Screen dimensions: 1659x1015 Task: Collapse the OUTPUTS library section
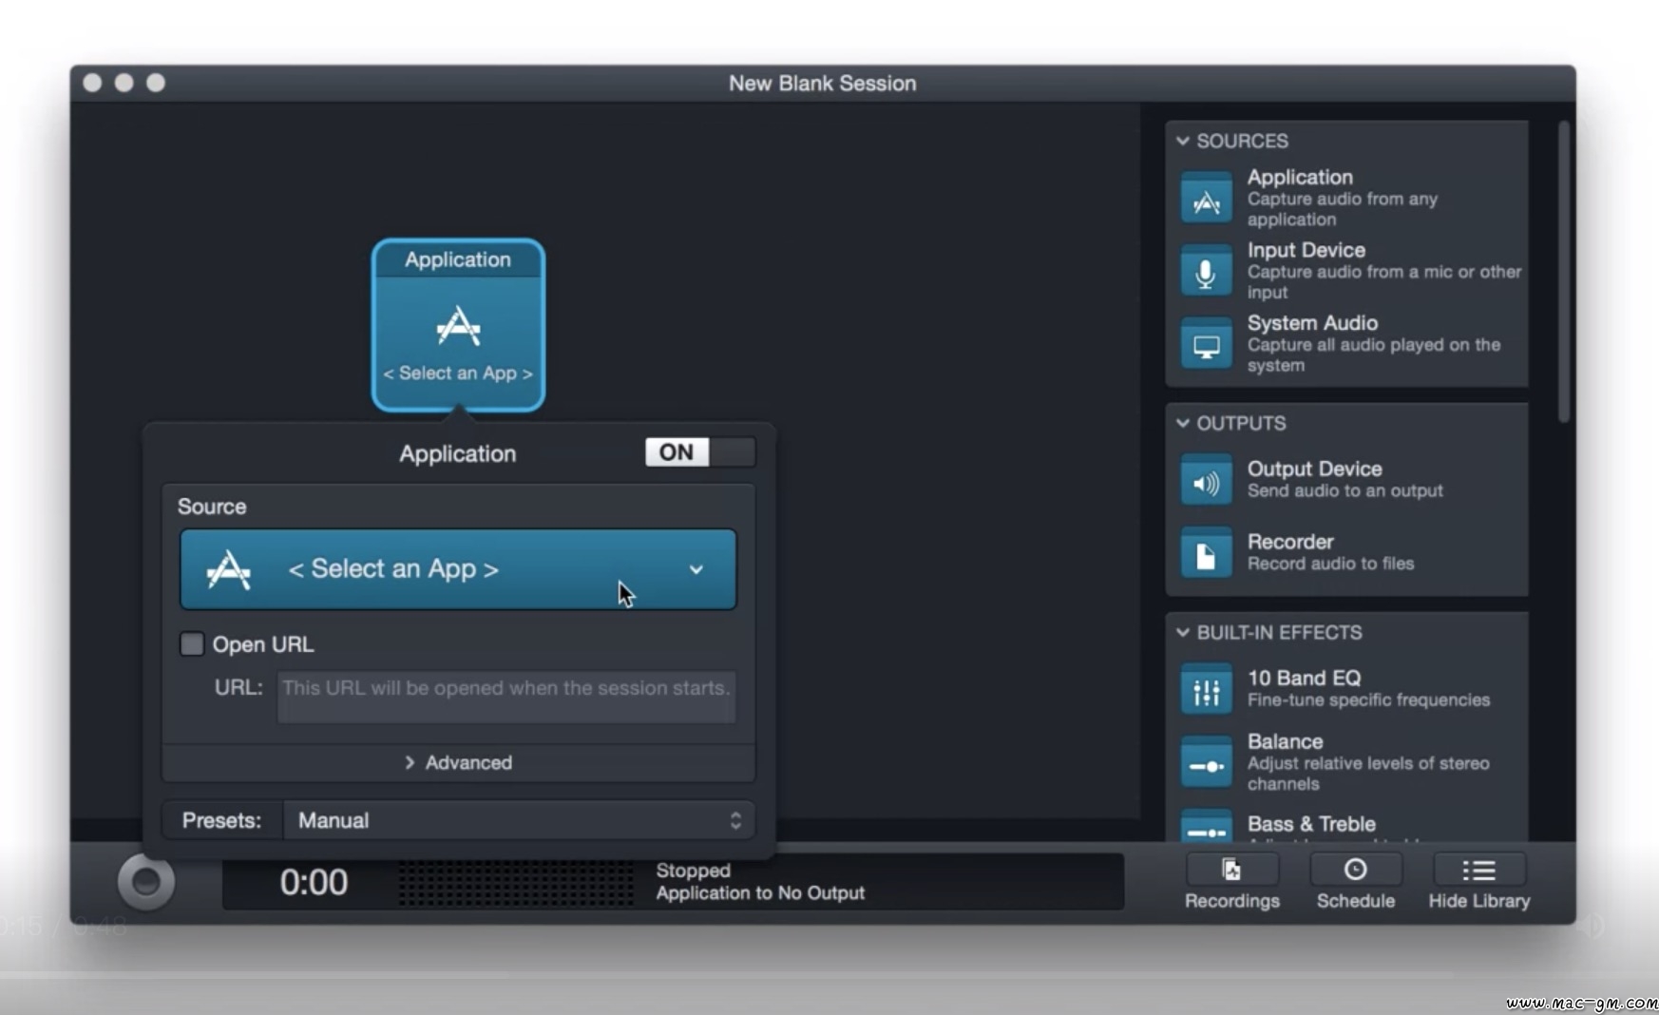pos(1183,423)
